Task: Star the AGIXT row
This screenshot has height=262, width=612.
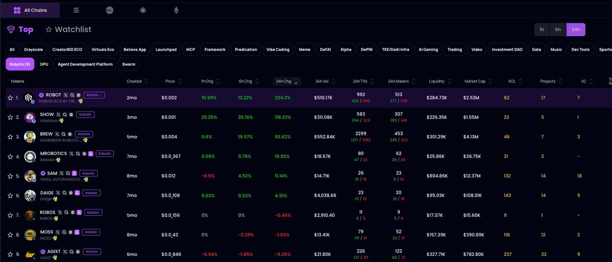Action: [x=10, y=254]
